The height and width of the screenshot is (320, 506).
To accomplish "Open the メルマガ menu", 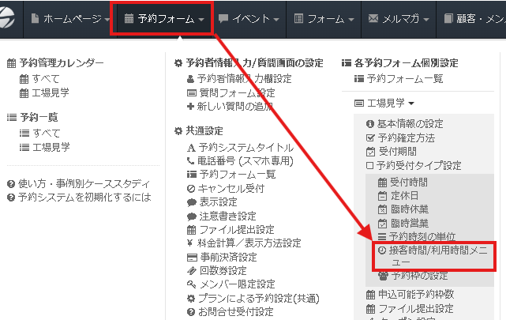I will 399,19.
